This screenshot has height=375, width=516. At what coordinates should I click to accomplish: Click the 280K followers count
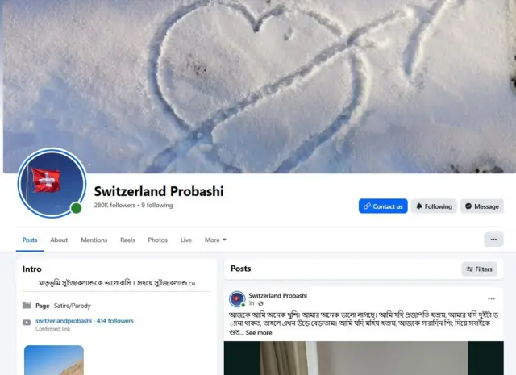coord(114,205)
